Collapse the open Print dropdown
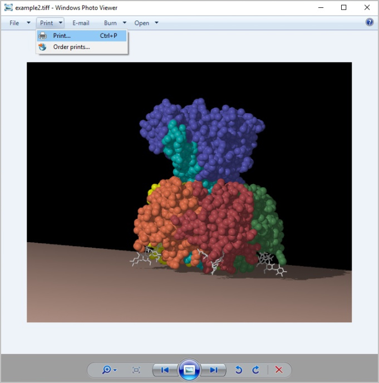Screen dimensions: 379x383 pos(51,23)
